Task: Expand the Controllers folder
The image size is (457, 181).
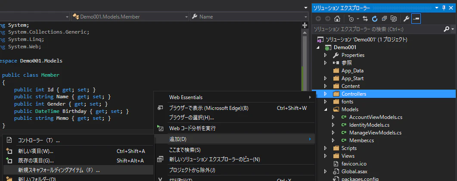Action: click(326, 94)
